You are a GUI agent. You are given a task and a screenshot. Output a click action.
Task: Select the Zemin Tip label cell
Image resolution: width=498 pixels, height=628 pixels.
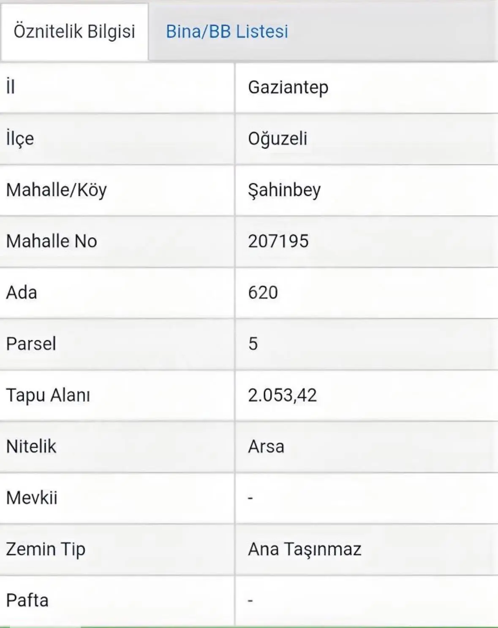pos(117,549)
